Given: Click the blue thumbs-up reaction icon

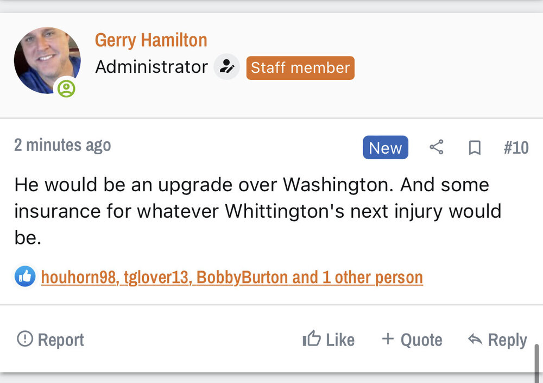Looking at the screenshot, I should click(x=25, y=277).
